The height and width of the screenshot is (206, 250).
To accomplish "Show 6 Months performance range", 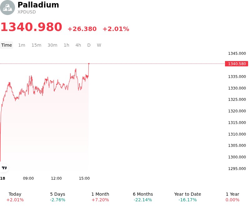I will pos(143,197).
